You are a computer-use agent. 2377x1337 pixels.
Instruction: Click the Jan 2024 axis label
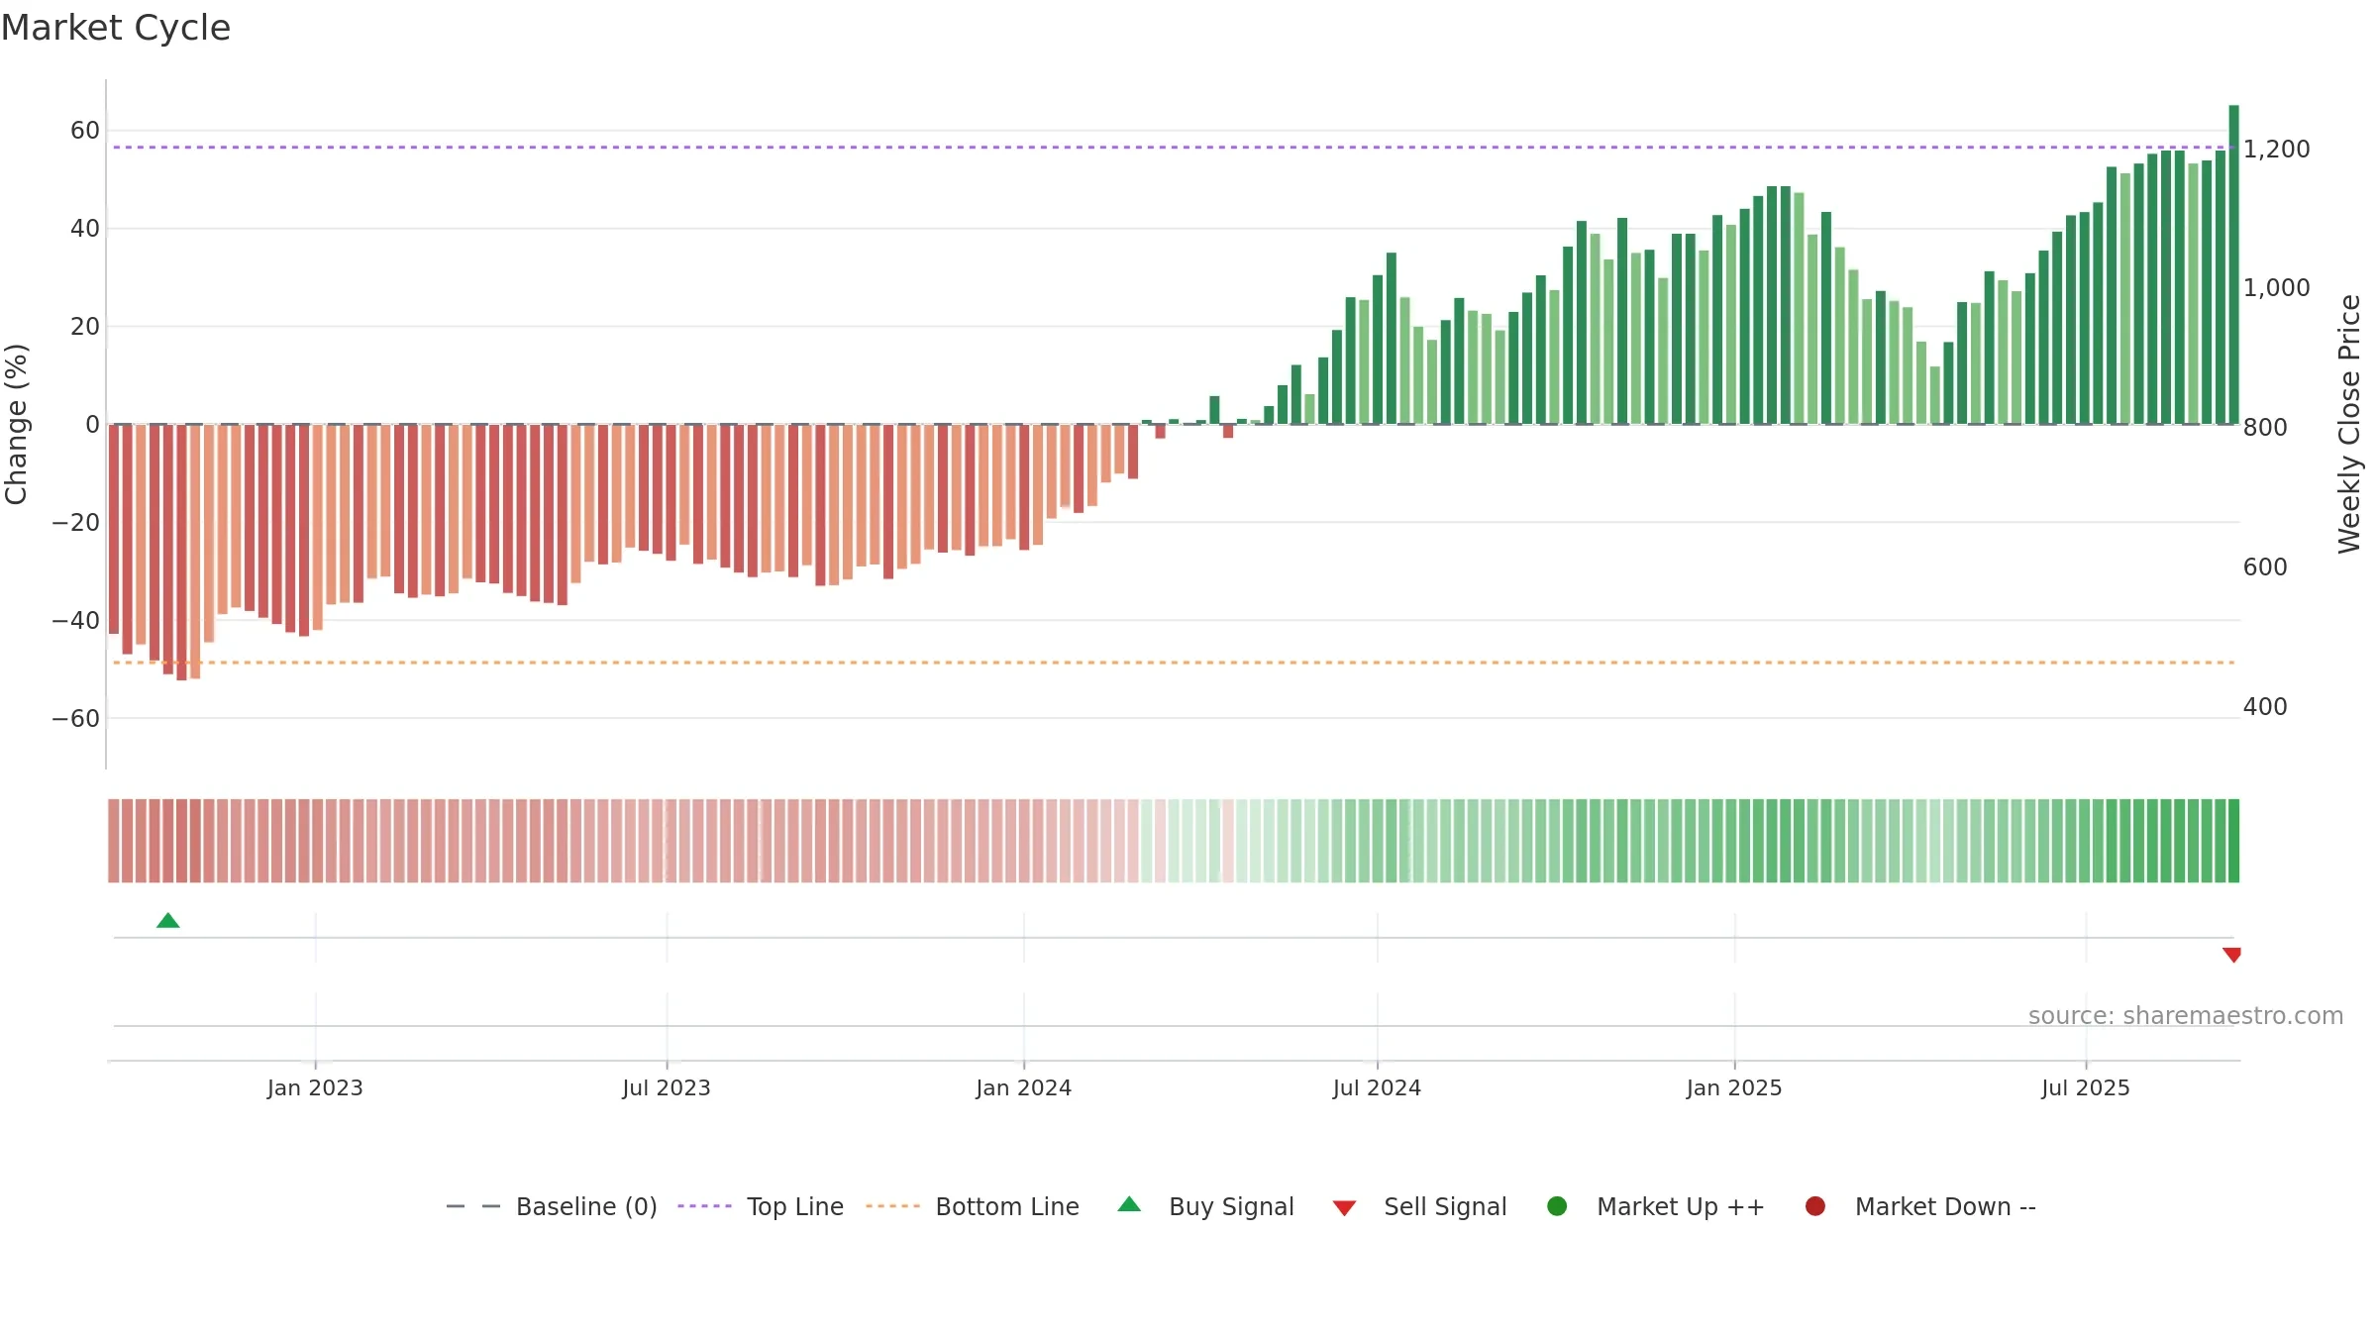tap(1023, 1088)
